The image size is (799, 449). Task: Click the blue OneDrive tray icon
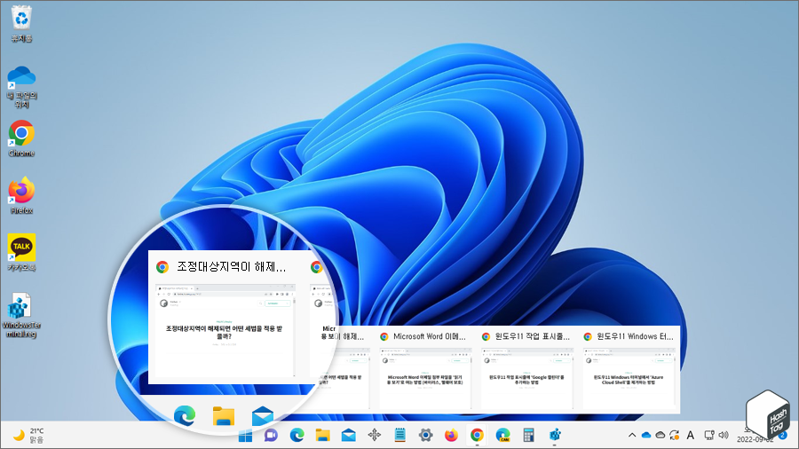[x=646, y=436]
